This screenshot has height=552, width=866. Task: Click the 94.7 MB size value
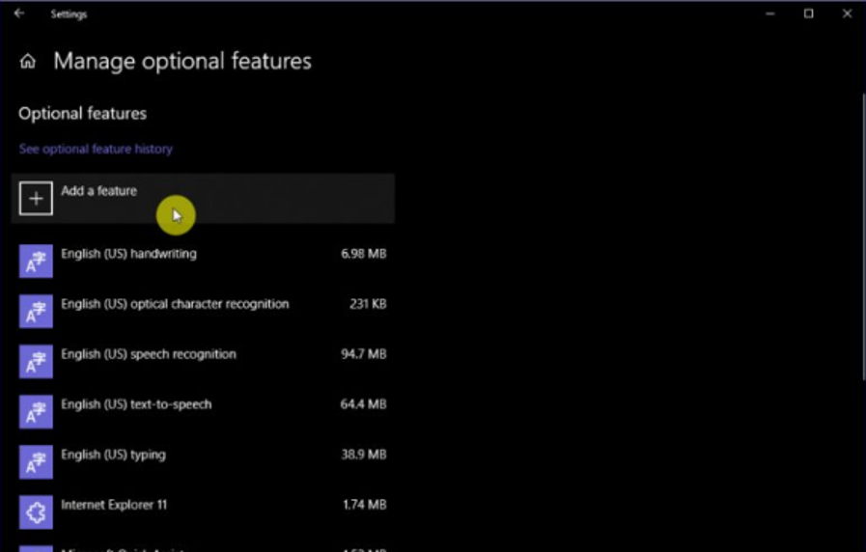pos(363,354)
